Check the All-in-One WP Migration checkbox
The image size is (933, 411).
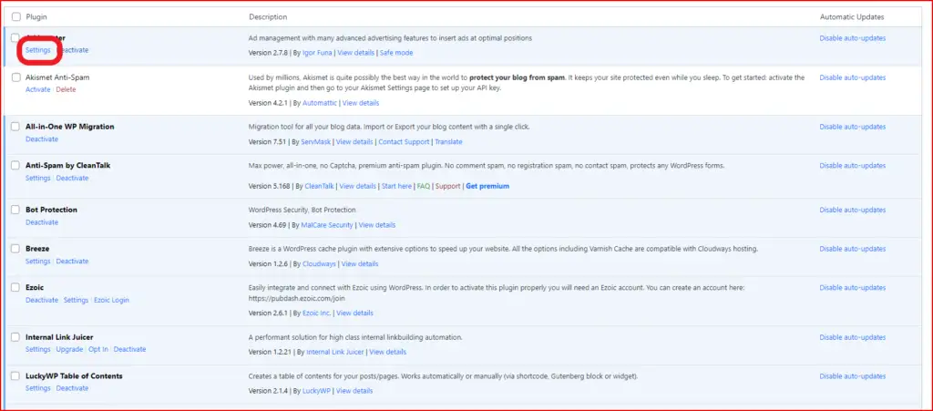(x=16, y=127)
